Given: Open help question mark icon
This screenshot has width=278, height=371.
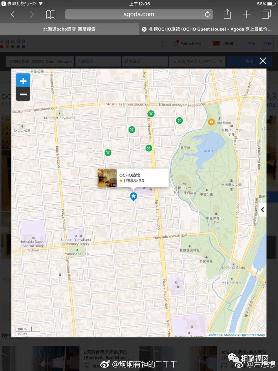Looking at the screenshot, I should pos(163,44).
